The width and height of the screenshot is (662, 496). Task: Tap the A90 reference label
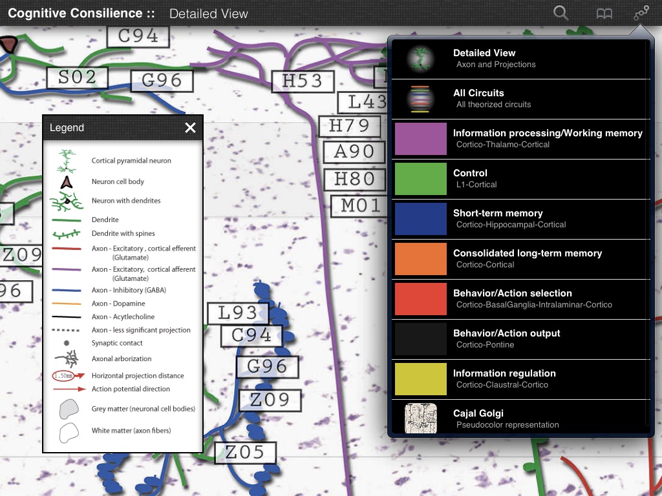click(x=354, y=151)
